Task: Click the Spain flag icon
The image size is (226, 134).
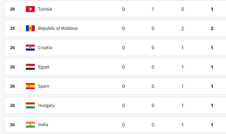Action: (30, 86)
